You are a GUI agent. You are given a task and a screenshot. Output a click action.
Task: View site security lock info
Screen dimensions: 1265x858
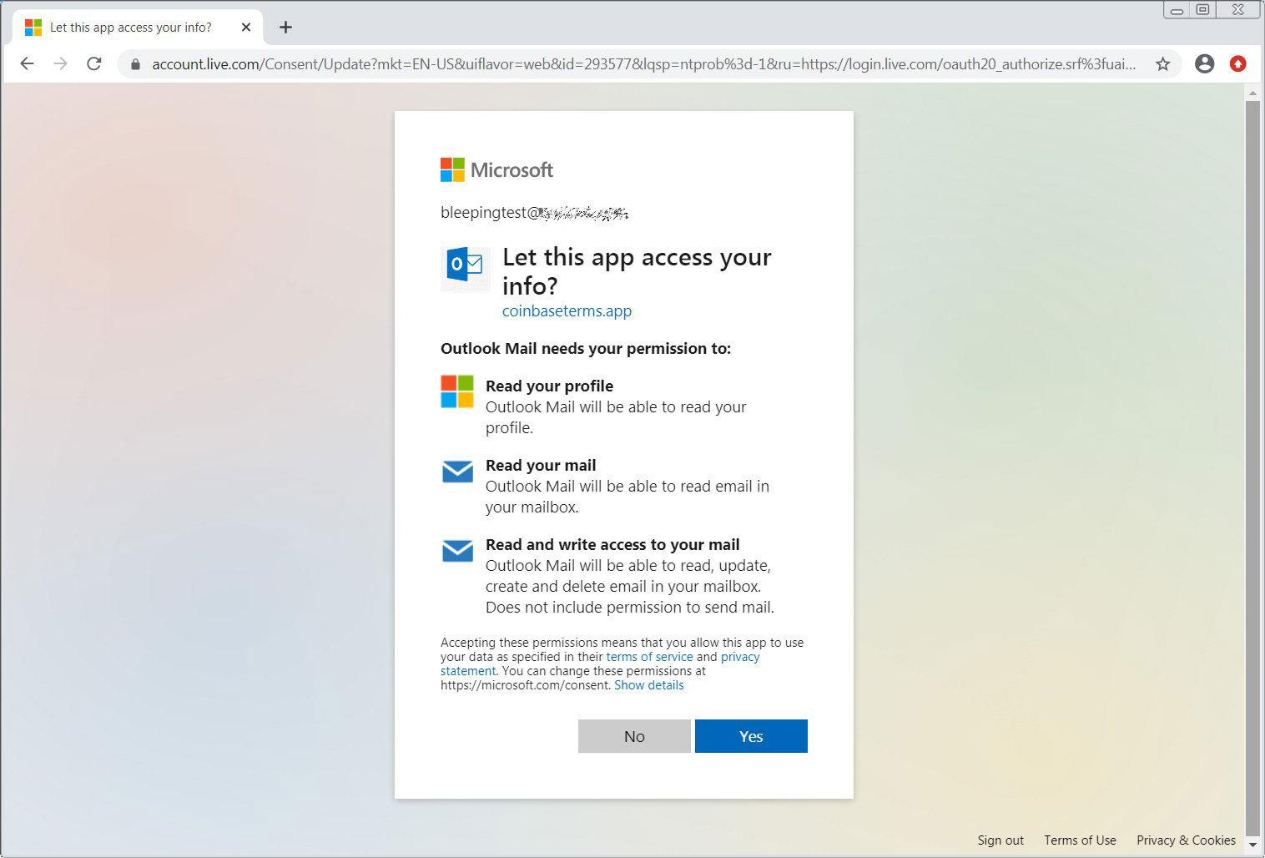(x=135, y=64)
